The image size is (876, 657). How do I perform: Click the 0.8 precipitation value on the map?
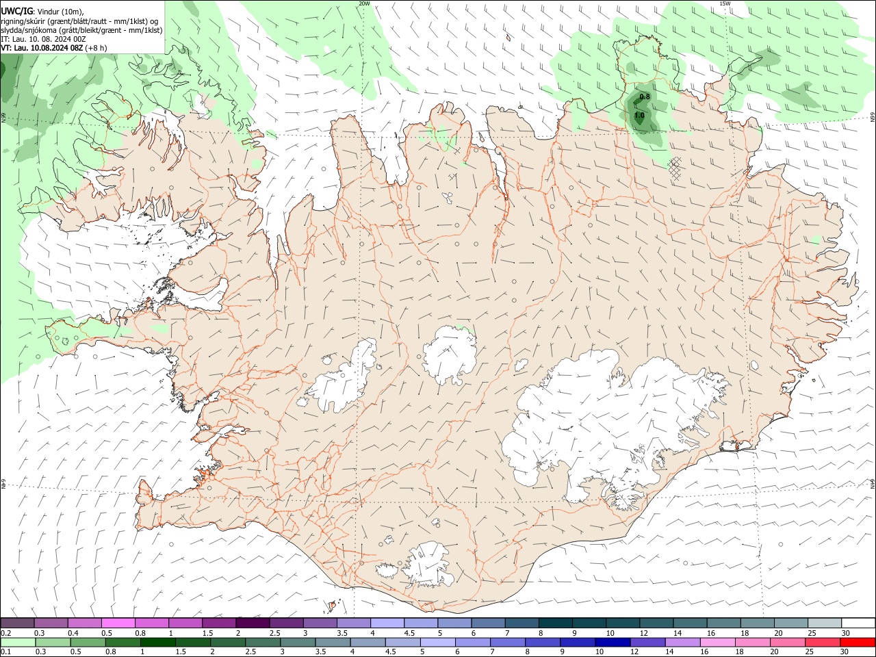pyautogui.click(x=645, y=97)
